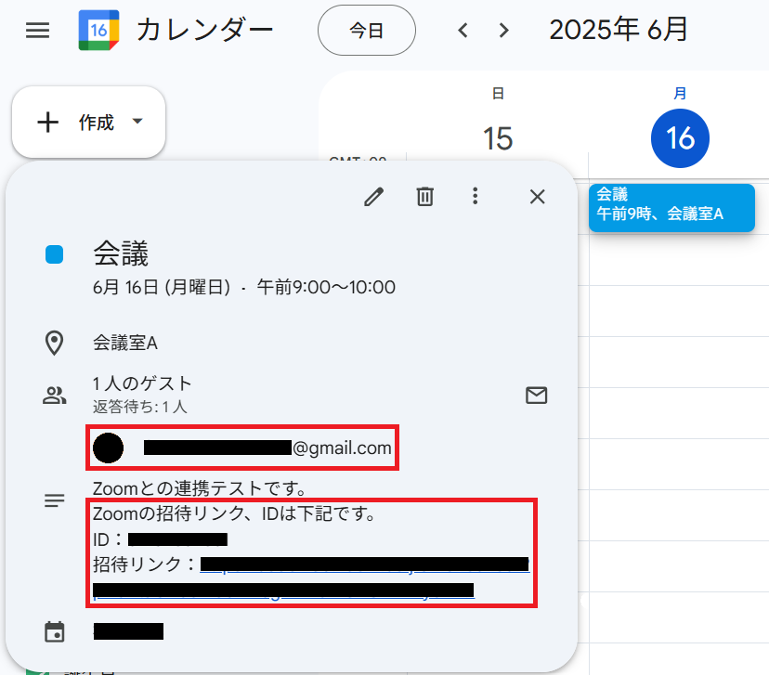Click the guests people icon
Screen dimensions: 769x675
pos(55,396)
